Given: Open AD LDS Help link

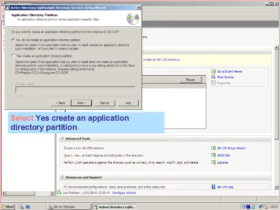Looking at the screenshot, I should coord(225,187).
